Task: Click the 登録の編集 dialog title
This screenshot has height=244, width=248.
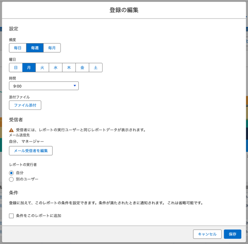Action: pyautogui.click(x=124, y=10)
